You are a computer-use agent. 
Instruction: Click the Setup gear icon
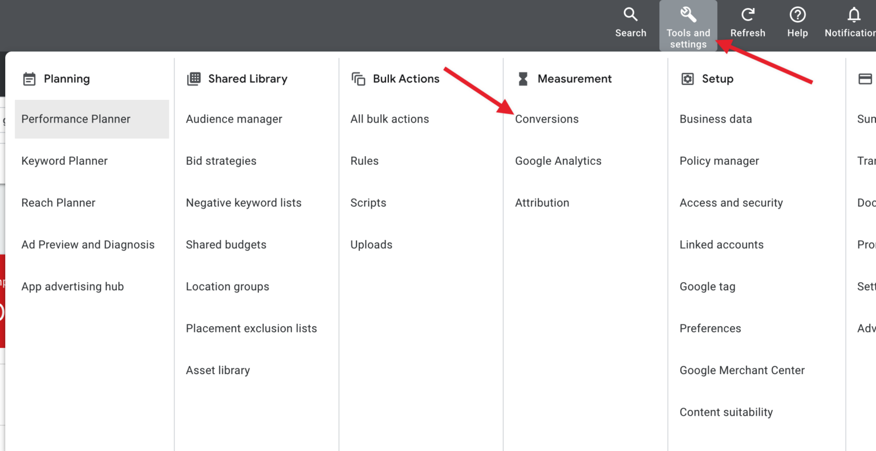[x=686, y=79]
